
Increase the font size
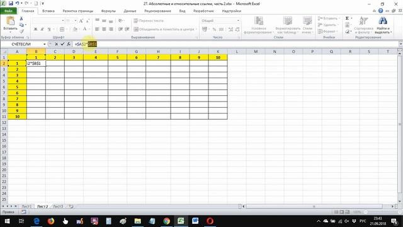81,21
